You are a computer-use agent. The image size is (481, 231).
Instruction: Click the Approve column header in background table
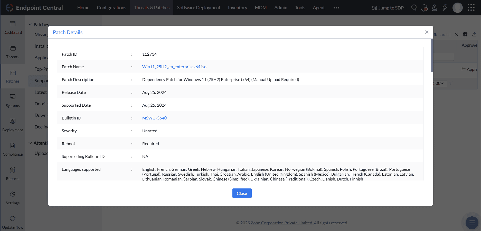pyautogui.click(x=469, y=45)
